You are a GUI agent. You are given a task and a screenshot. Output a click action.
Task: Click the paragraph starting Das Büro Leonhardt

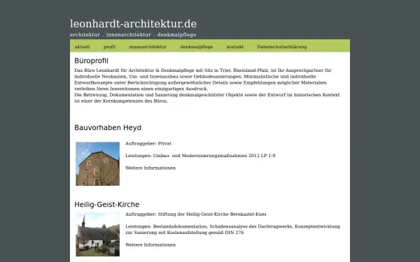203,80
